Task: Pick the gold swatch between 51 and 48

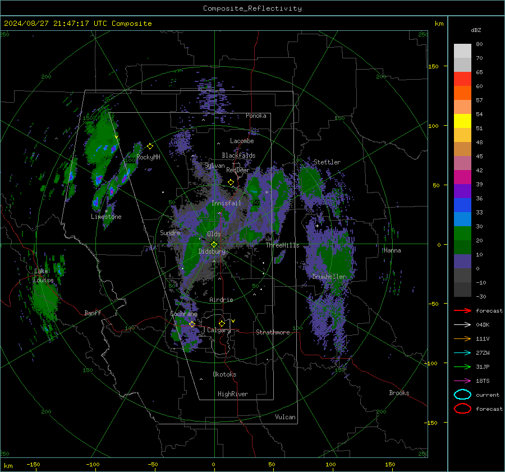Action: click(x=462, y=135)
